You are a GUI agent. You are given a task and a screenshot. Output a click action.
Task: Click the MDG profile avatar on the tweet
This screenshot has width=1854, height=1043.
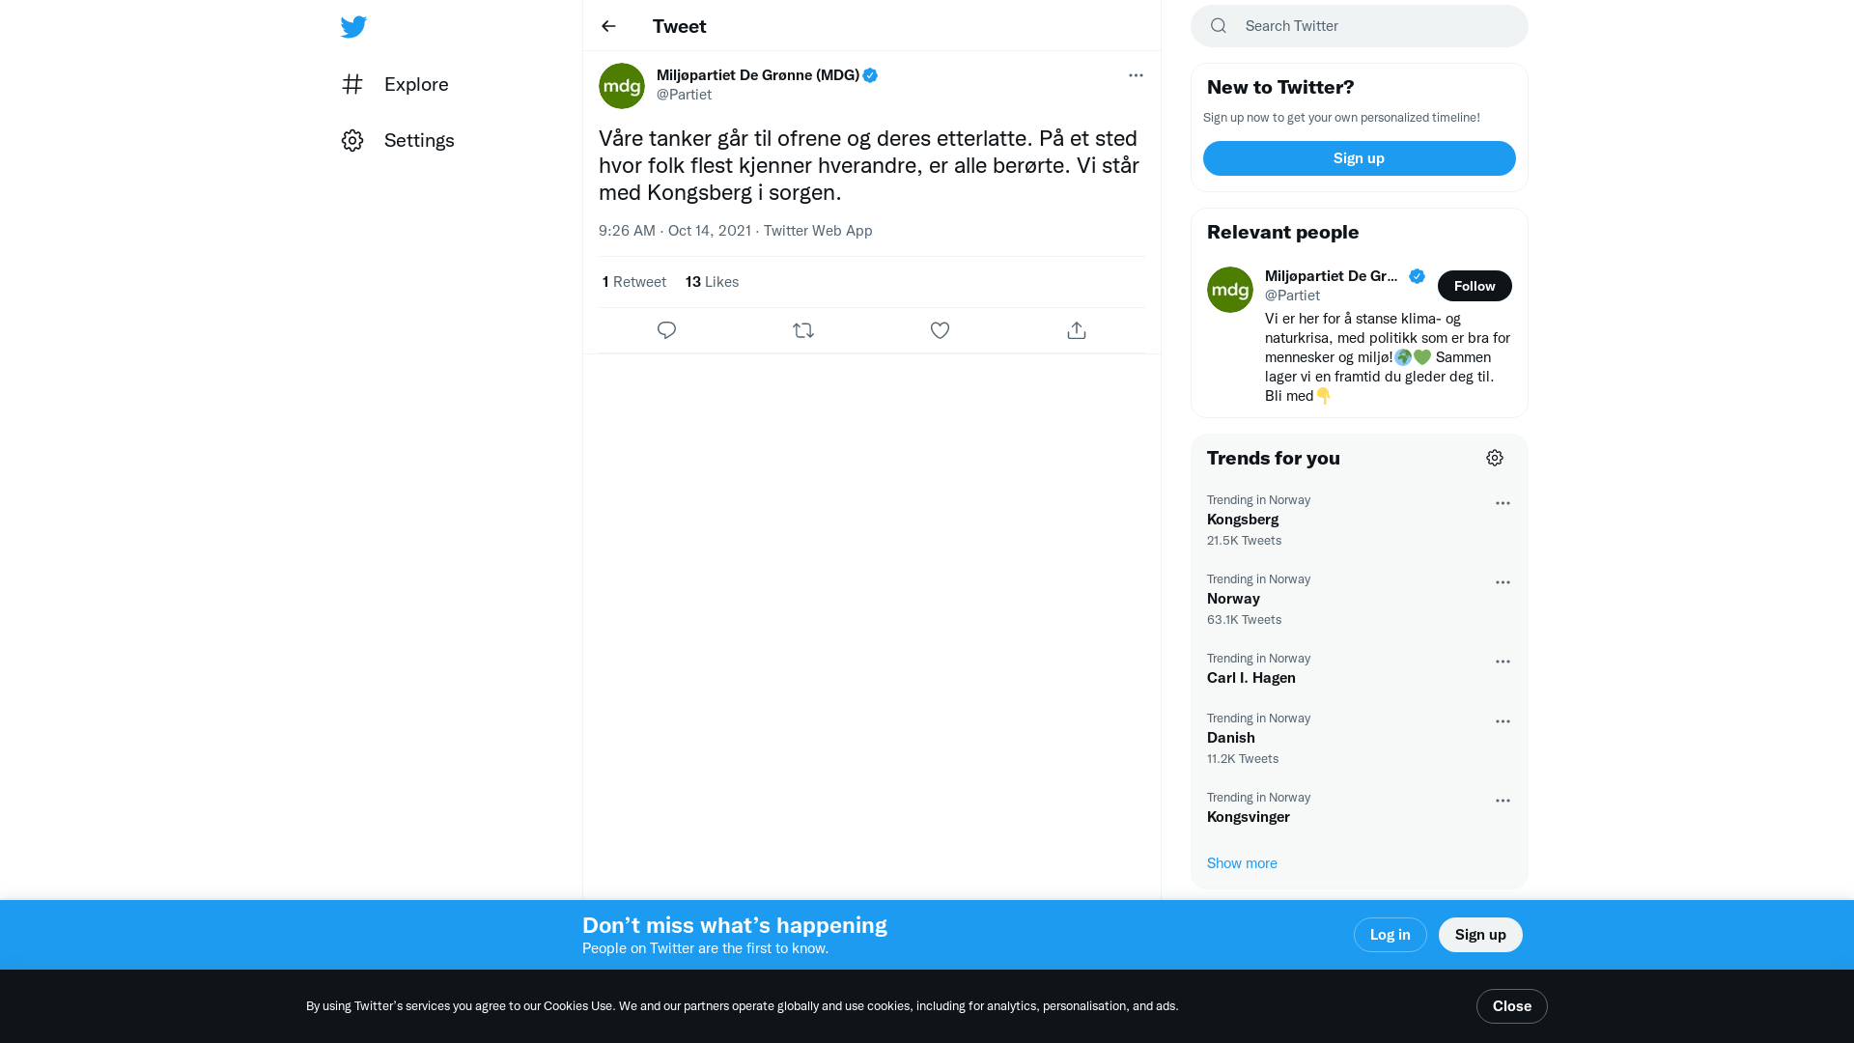click(x=622, y=86)
